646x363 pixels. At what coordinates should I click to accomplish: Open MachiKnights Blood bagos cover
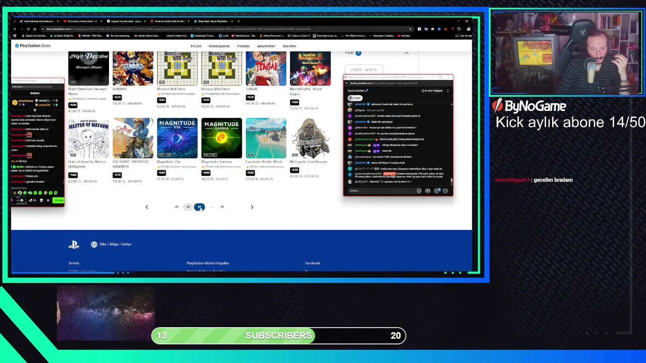tap(310, 68)
